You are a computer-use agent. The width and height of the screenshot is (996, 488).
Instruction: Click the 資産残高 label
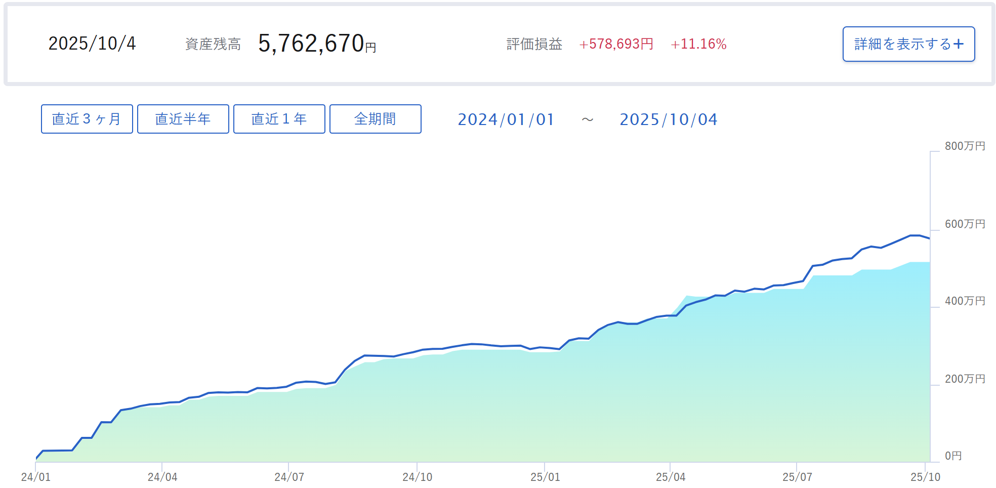point(213,45)
